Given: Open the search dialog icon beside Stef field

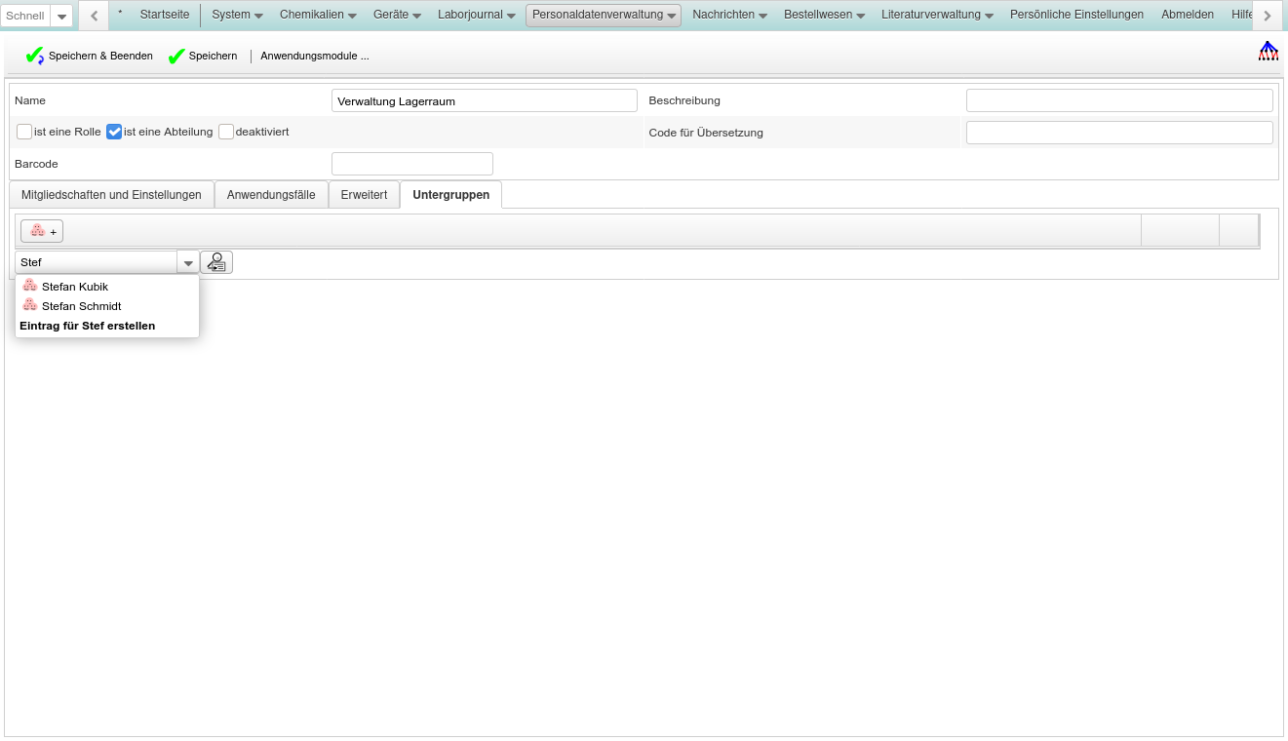Looking at the screenshot, I should [216, 262].
